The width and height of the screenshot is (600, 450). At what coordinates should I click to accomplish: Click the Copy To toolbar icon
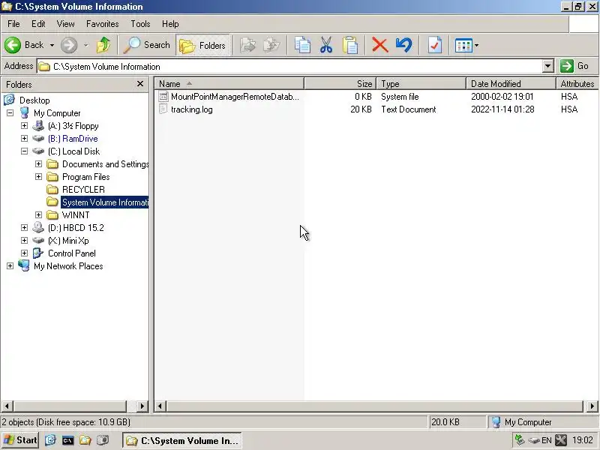[x=271, y=45]
